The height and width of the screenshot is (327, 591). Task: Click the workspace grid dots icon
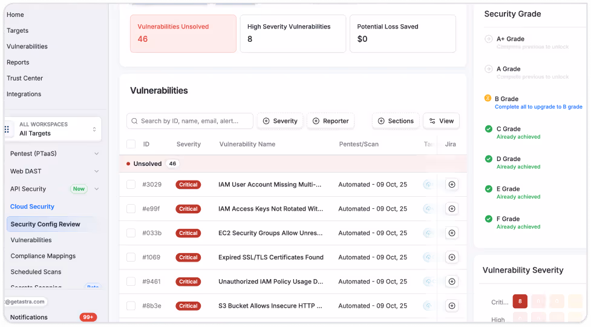pos(7,130)
